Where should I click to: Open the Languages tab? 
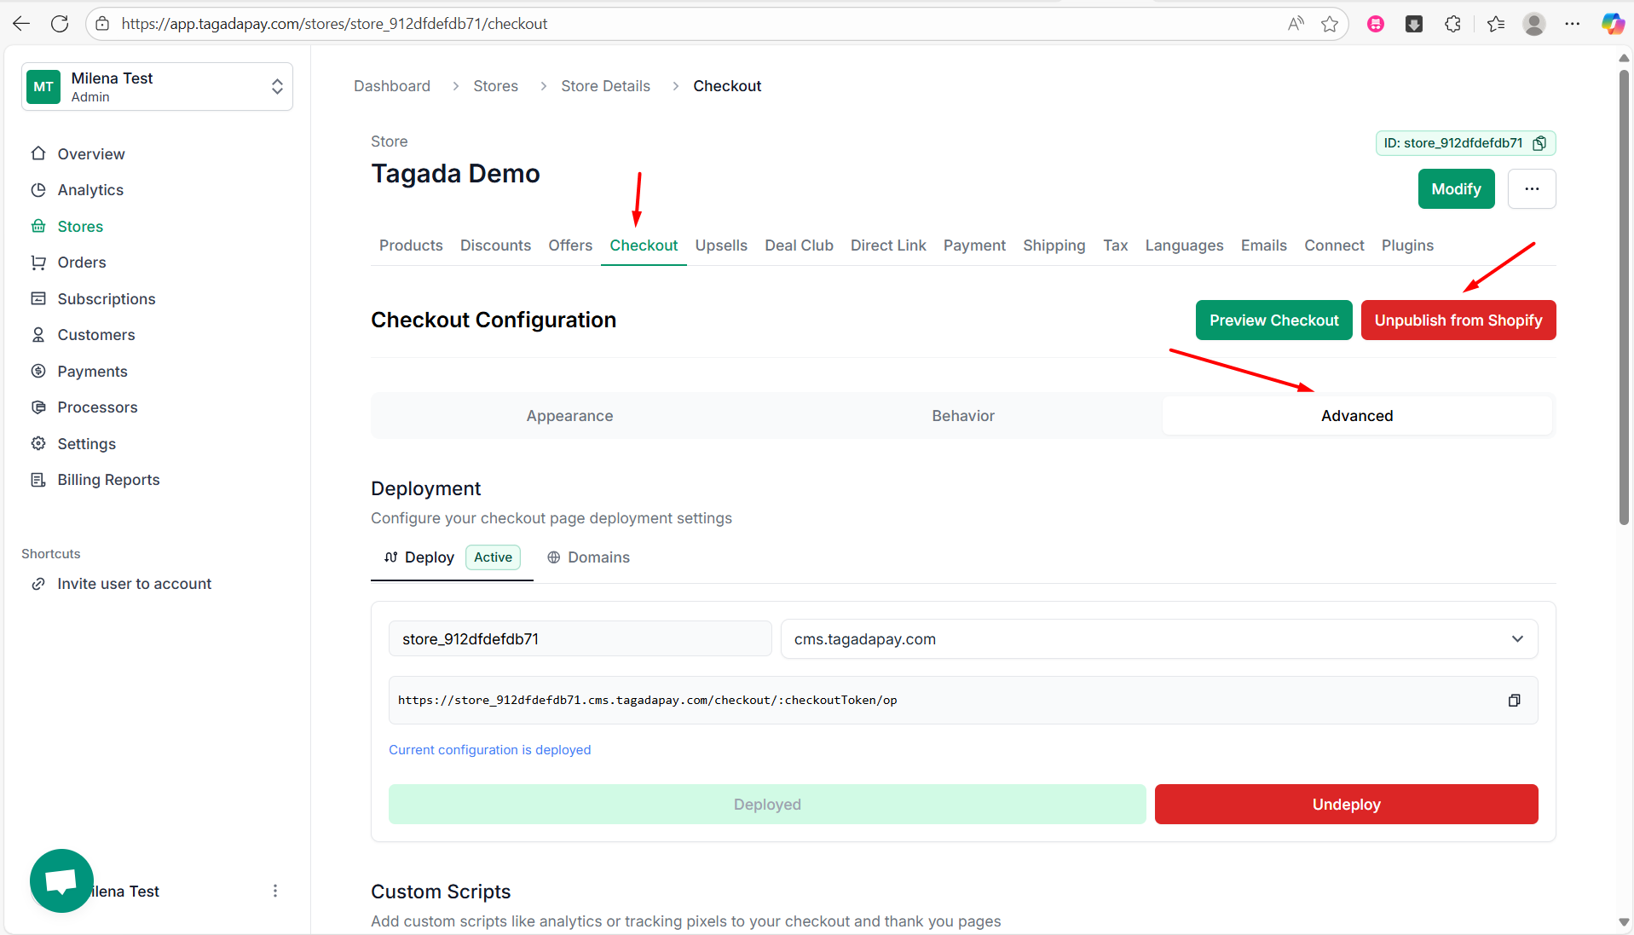tap(1184, 245)
